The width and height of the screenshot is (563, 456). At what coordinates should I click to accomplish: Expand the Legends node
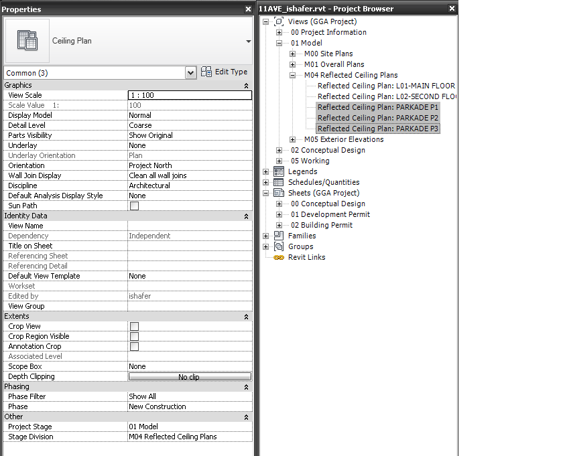(x=265, y=172)
